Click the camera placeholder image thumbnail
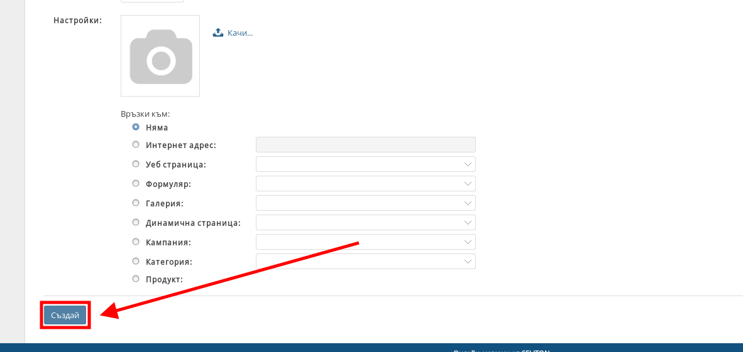The width and height of the screenshot is (743, 352). [160, 56]
